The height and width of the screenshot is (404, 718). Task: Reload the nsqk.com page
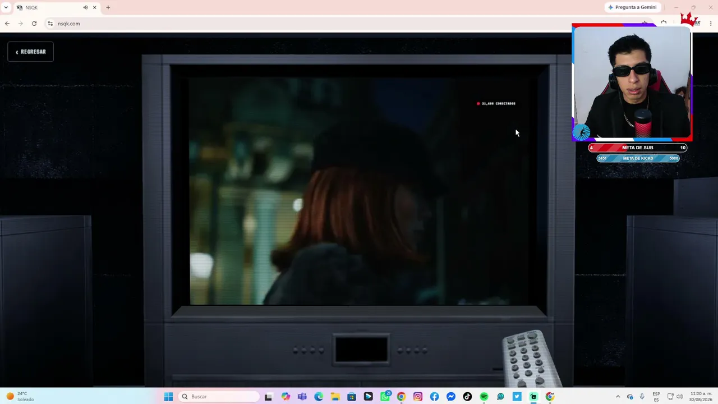[34, 24]
